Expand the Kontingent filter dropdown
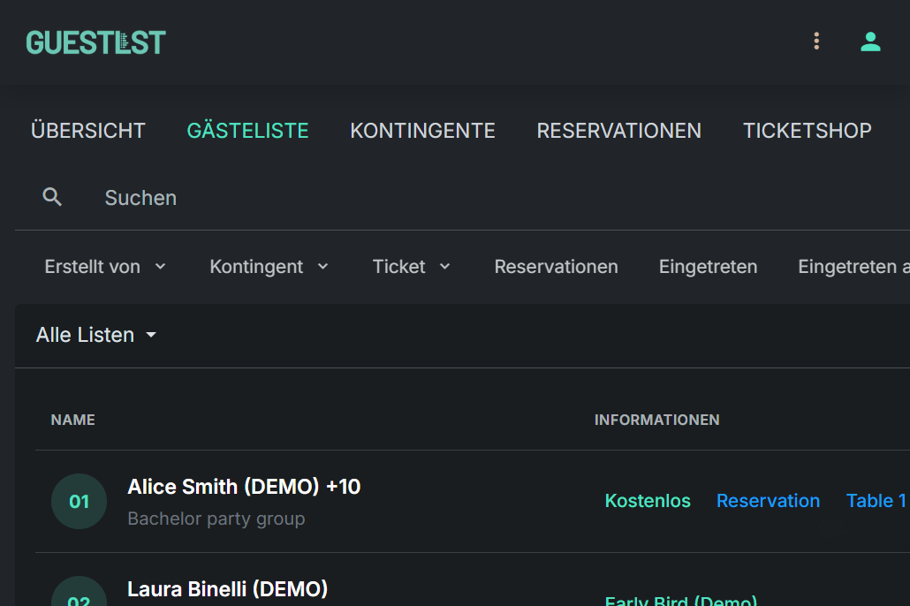910x606 pixels. 269,267
